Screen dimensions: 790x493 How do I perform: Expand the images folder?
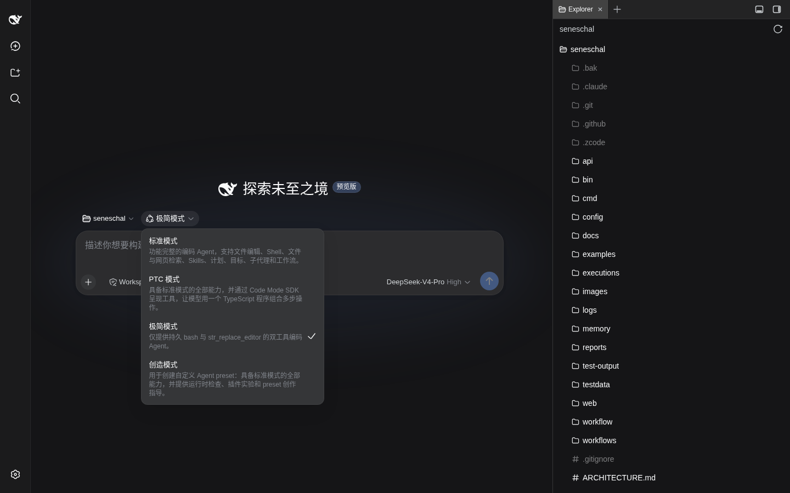click(x=672, y=291)
